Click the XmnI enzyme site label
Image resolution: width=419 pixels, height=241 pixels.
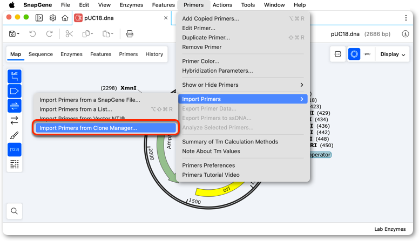(x=129, y=88)
